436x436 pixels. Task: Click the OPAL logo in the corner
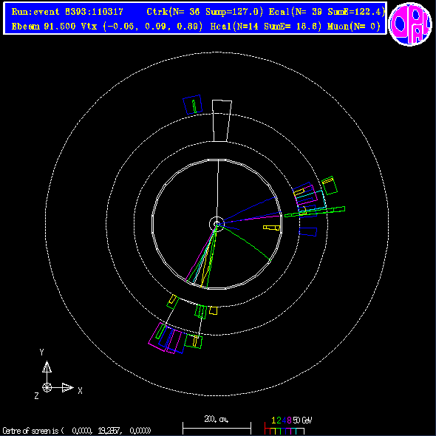pyautogui.click(x=410, y=24)
